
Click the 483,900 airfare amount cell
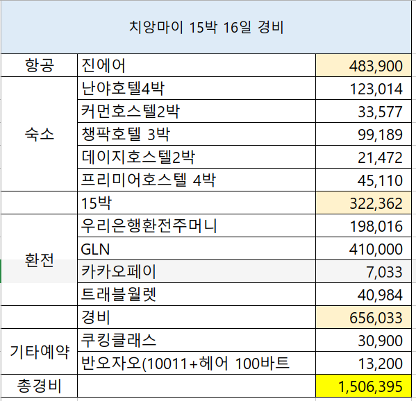(363, 65)
